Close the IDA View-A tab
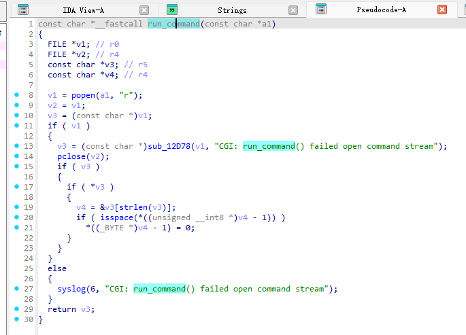The image size is (466, 335). click(144, 10)
